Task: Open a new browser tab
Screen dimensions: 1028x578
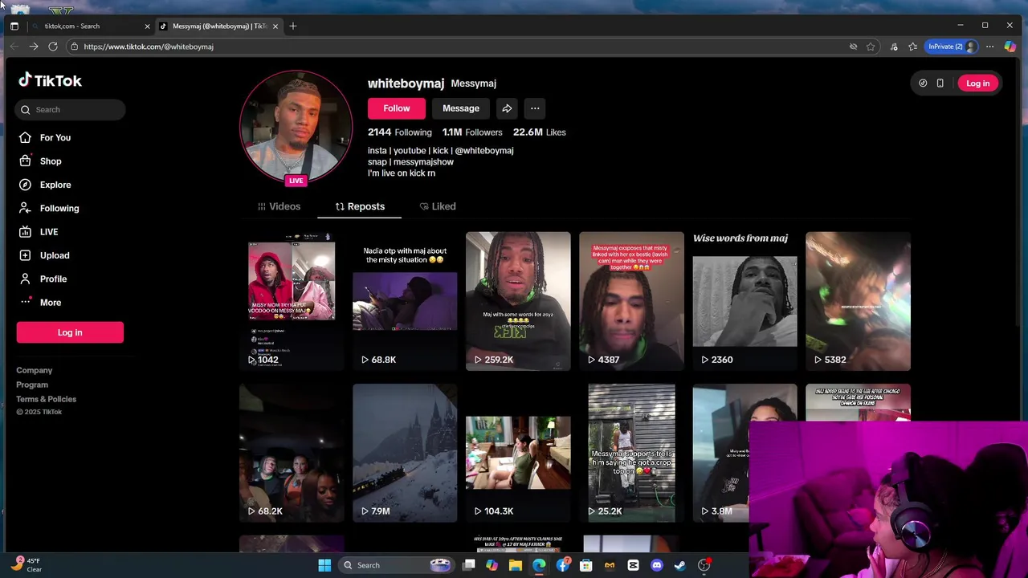Action: [x=293, y=26]
